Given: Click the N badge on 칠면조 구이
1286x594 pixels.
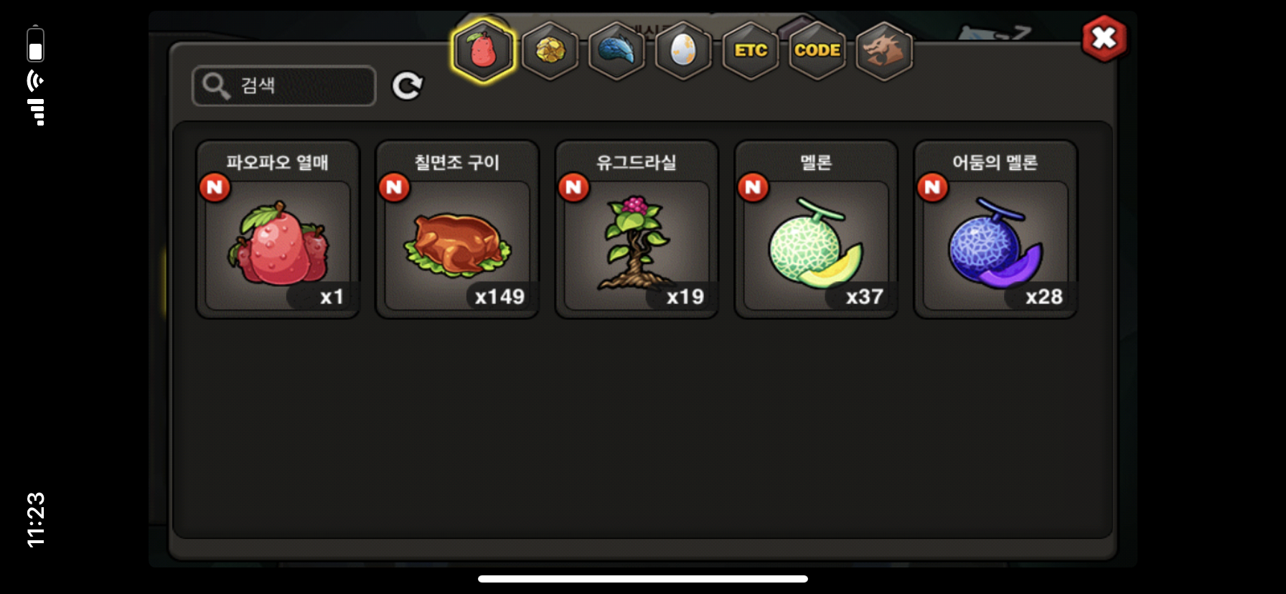Looking at the screenshot, I should (394, 188).
